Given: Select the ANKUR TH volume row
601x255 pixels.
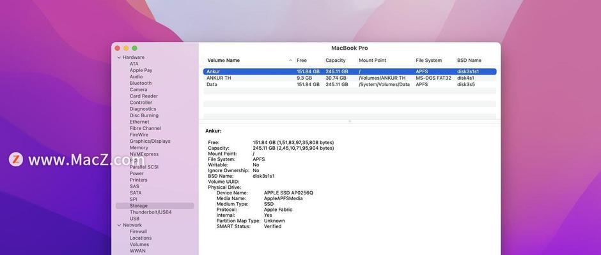Looking at the screenshot, I should pos(350,78).
